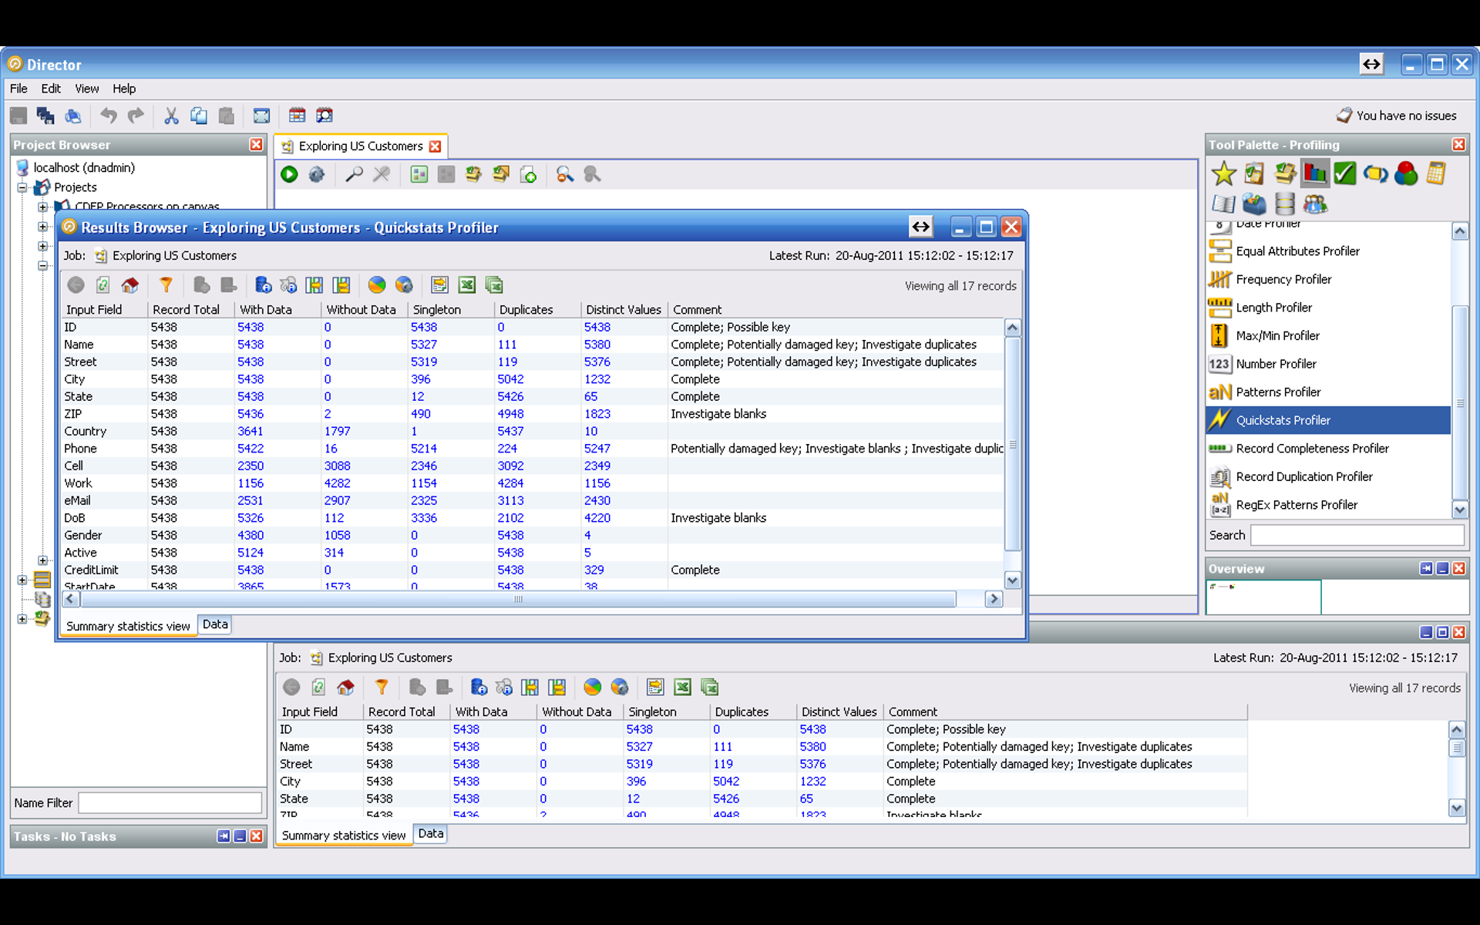Click the home icon in Results Browser window
Viewport: 1480px width, 925px height.
tap(130, 285)
